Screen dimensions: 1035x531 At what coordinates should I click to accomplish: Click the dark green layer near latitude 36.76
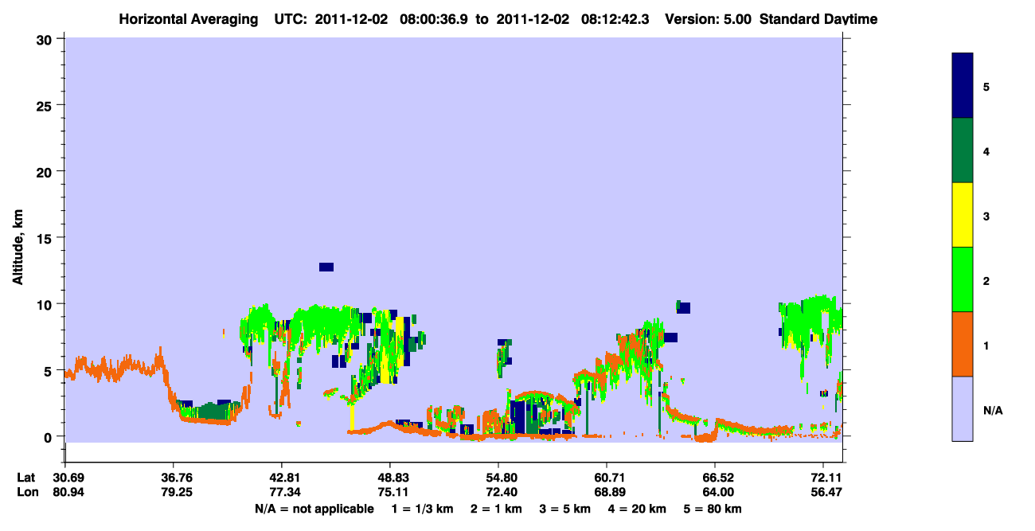[x=212, y=411]
